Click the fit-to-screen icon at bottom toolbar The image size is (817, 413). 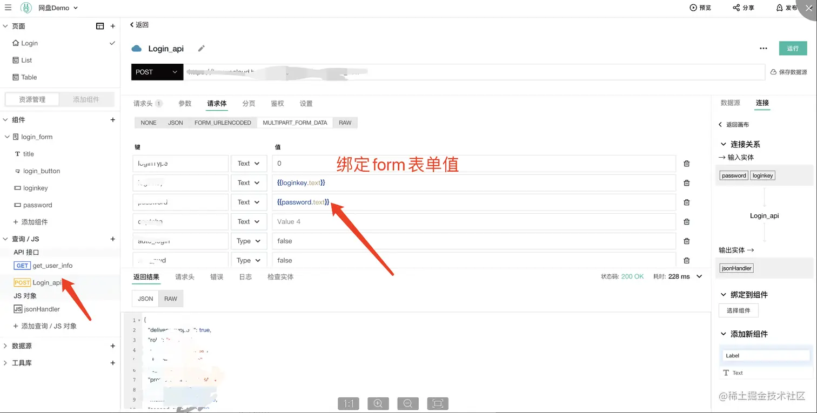(x=438, y=403)
